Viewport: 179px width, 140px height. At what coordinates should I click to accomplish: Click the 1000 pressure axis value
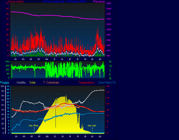pos(109,30)
